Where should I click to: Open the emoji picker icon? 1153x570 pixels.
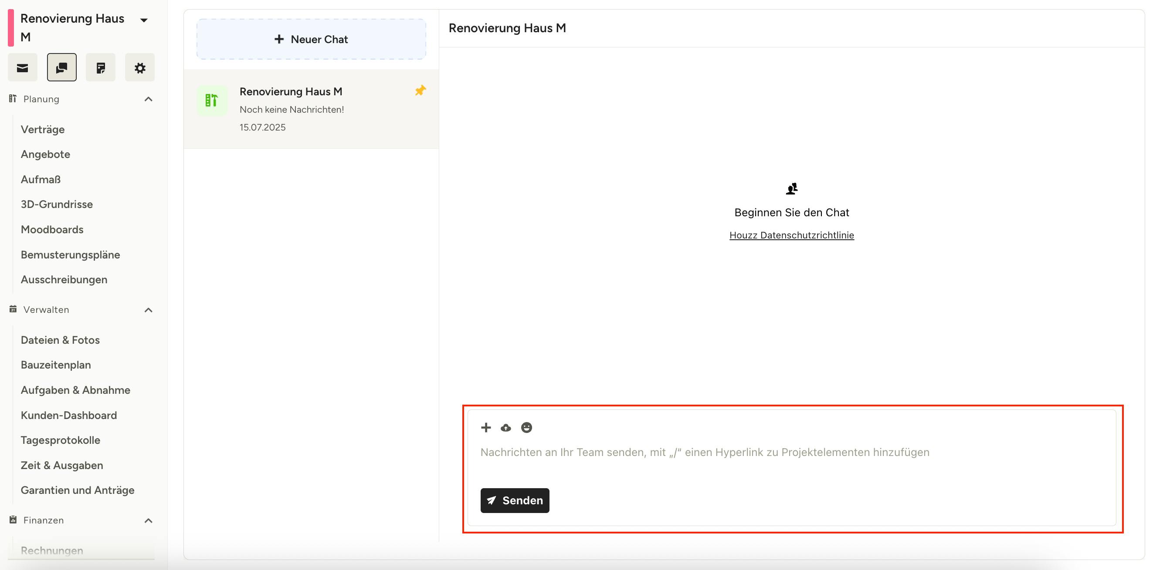(526, 428)
